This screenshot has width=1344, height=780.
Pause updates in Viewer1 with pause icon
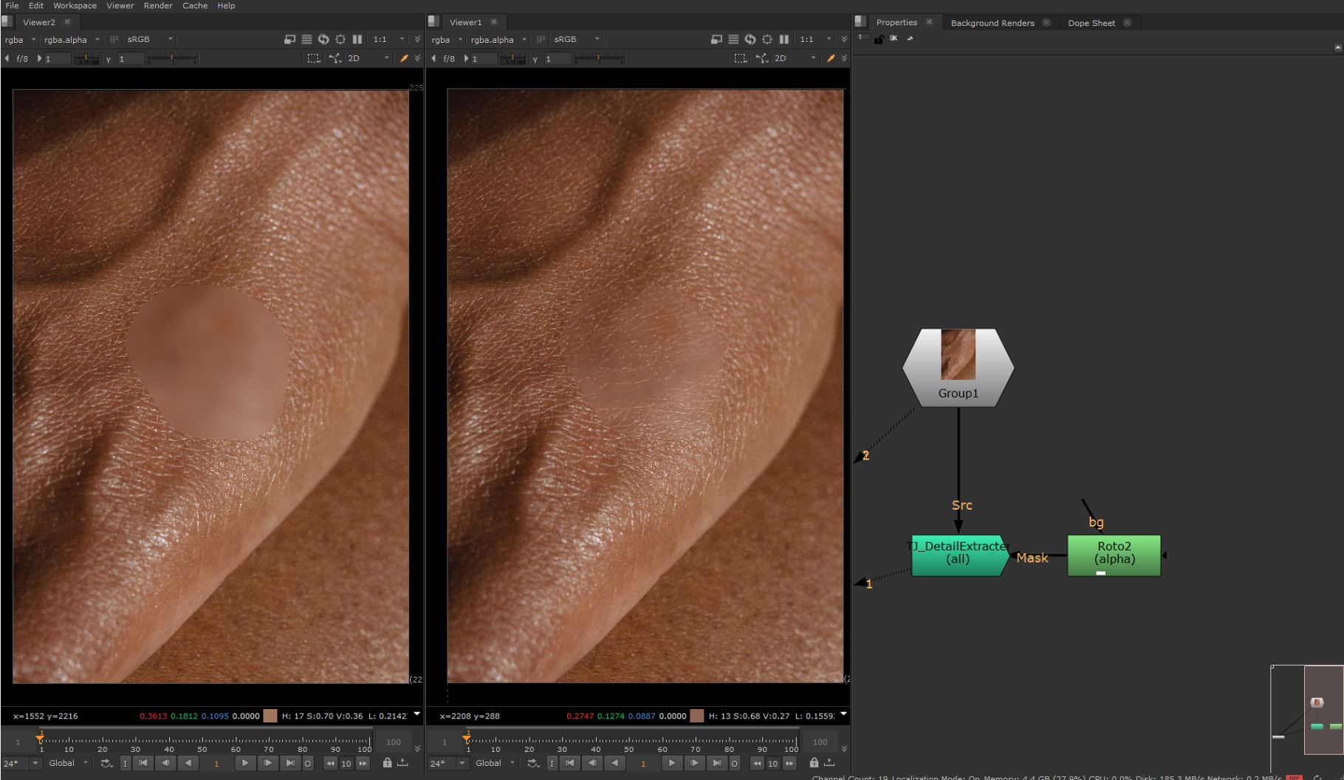tap(784, 39)
